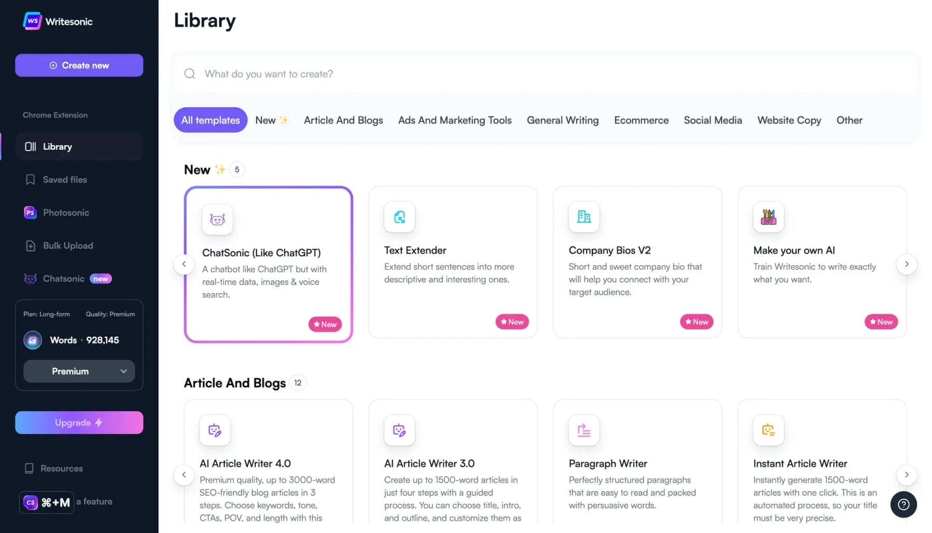Click the template search field

click(x=466, y=74)
